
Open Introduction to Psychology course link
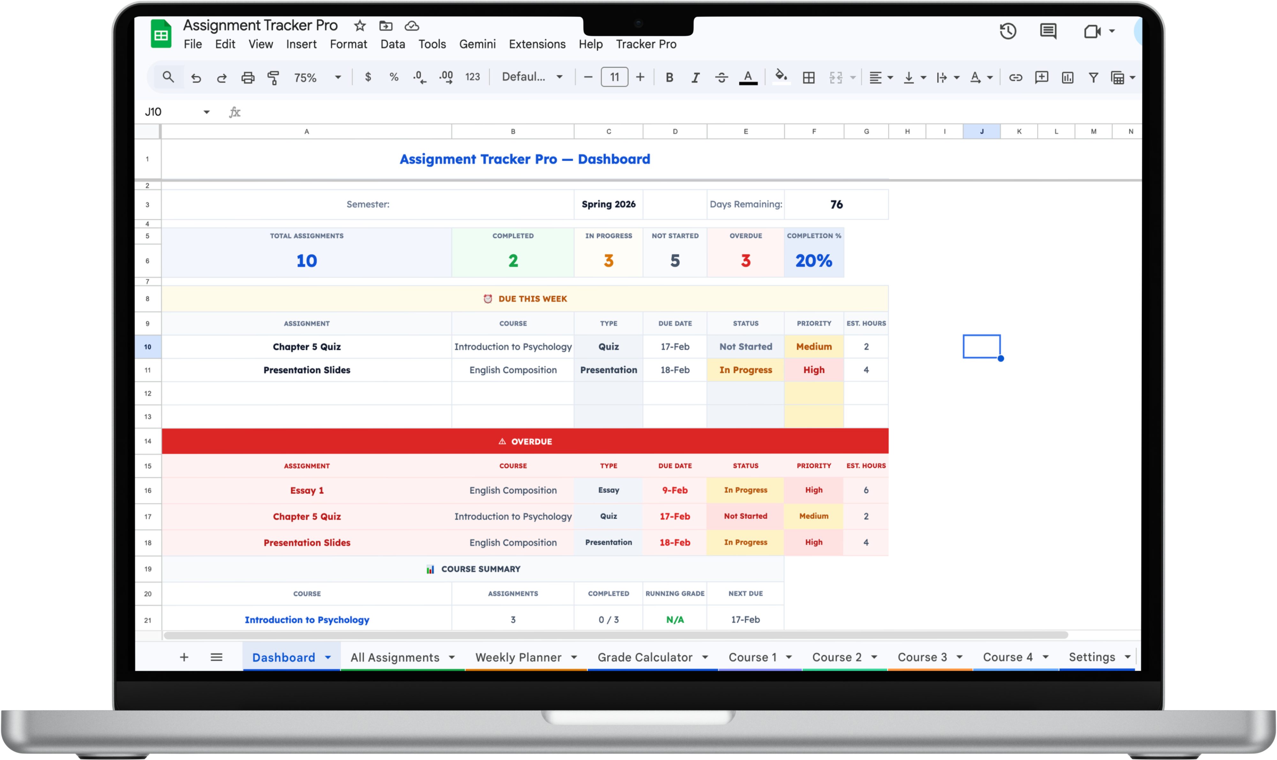click(x=306, y=619)
